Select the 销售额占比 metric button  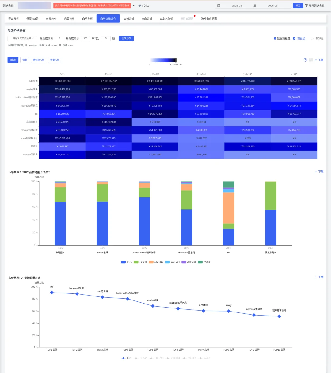39,60
